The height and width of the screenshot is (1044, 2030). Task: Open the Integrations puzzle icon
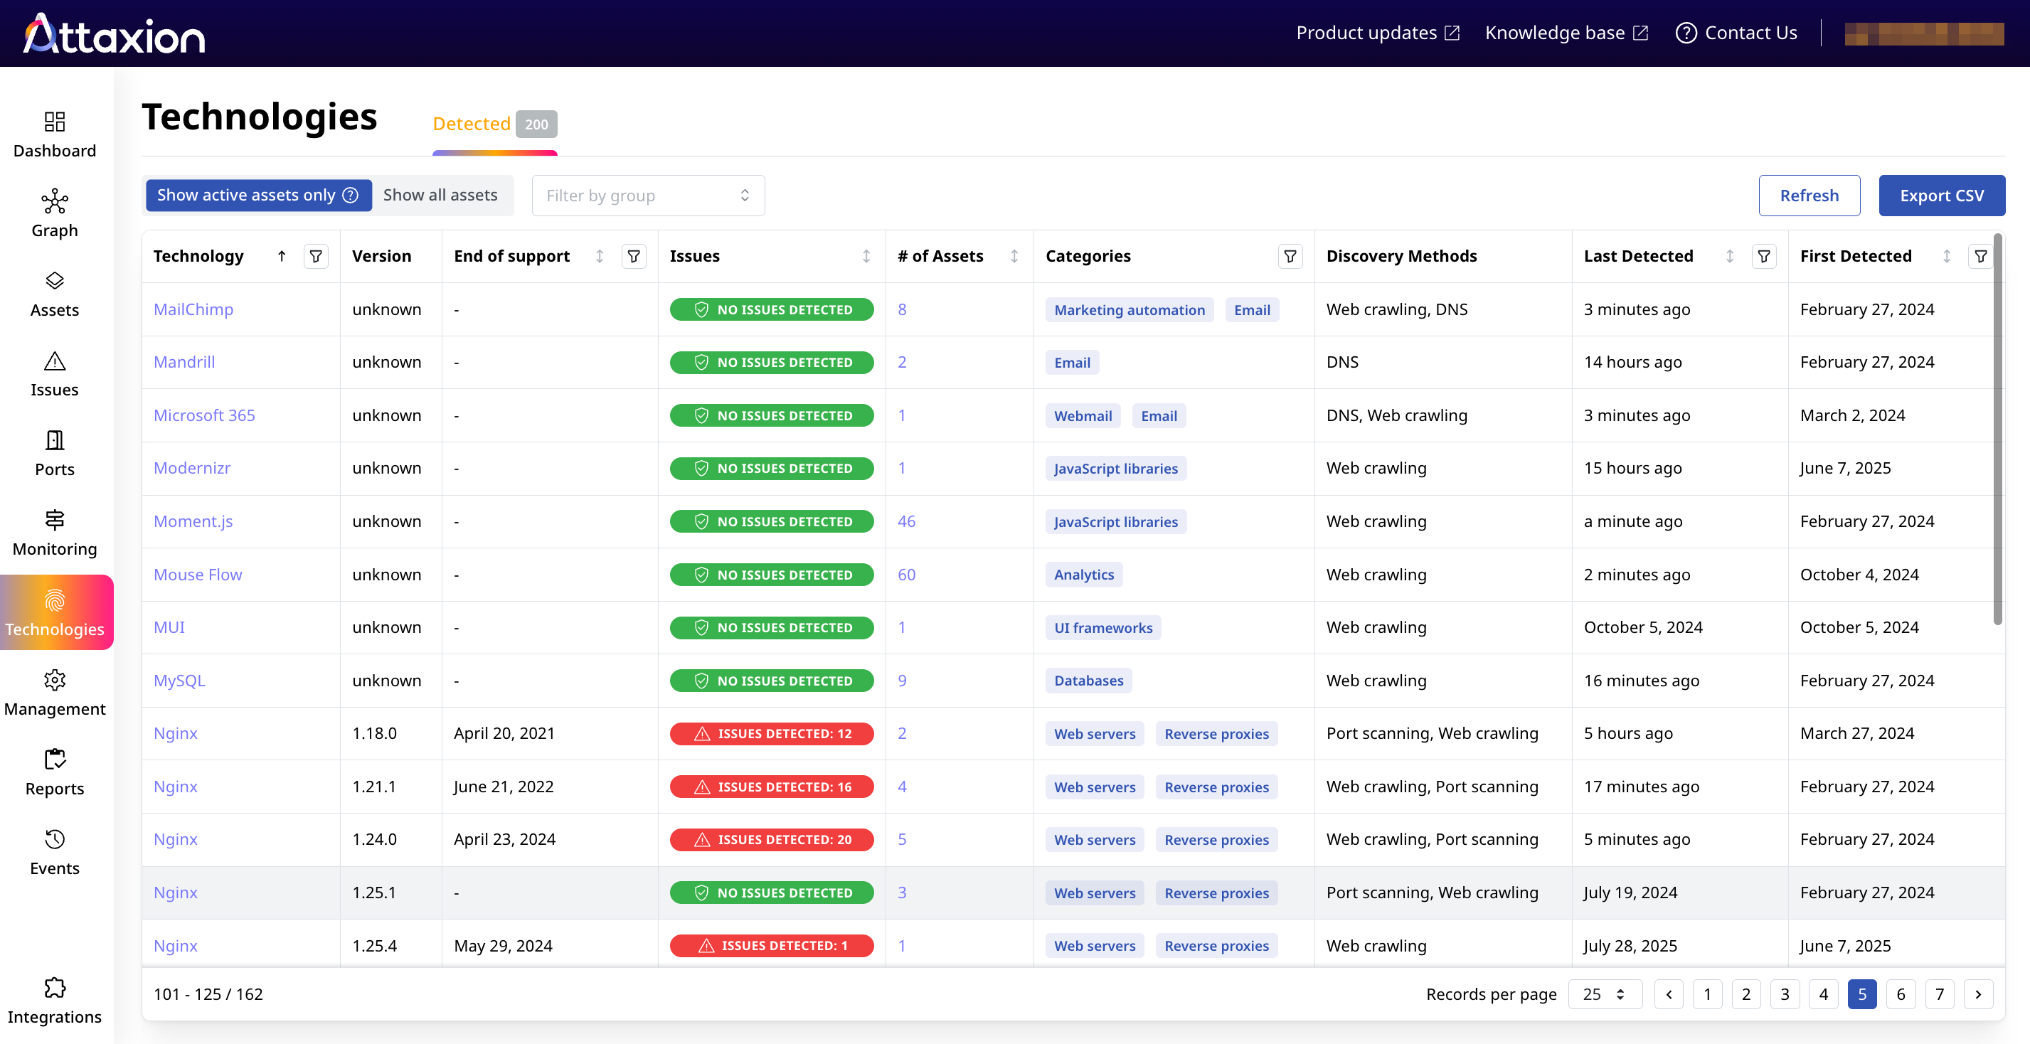(x=54, y=987)
